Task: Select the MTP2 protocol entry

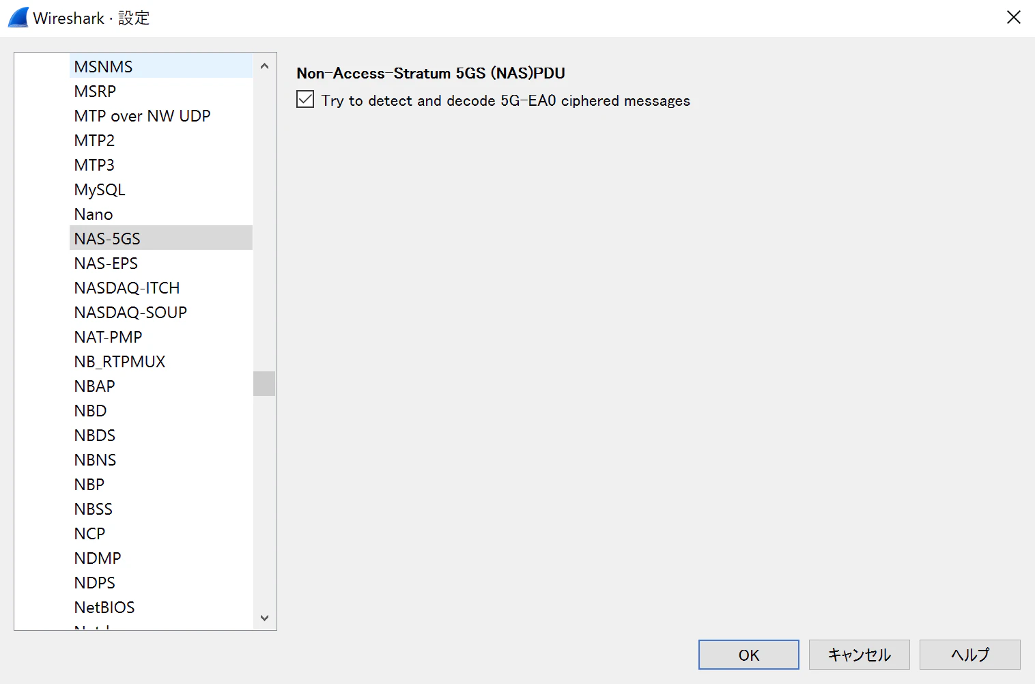Action: (x=161, y=140)
